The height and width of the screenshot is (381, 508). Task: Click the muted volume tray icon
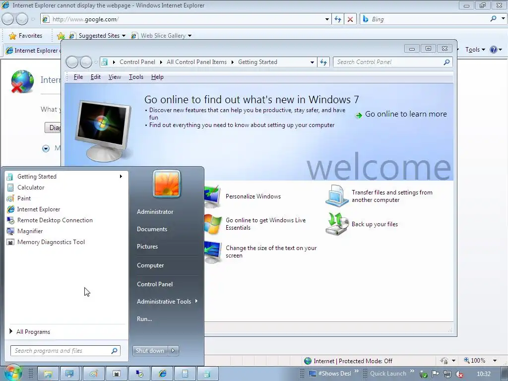[x=459, y=374]
